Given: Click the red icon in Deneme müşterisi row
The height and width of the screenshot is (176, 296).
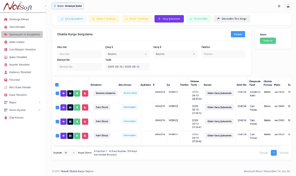Looking at the screenshot, I should tap(85, 93).
